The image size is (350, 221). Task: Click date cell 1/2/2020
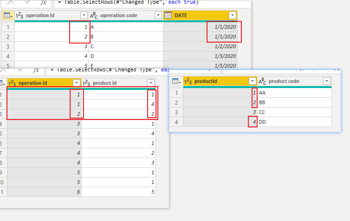point(200,46)
